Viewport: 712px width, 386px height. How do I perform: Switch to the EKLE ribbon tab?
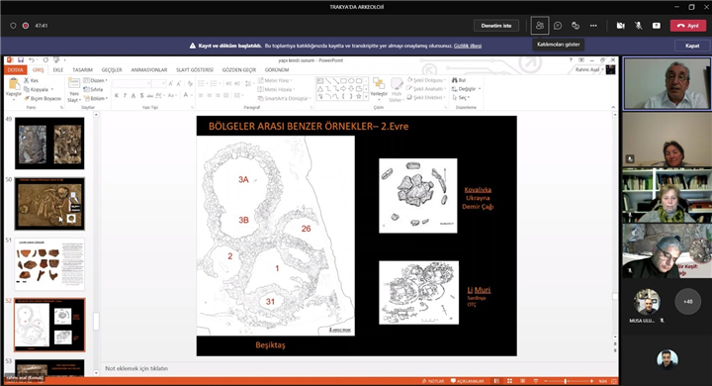(x=58, y=69)
